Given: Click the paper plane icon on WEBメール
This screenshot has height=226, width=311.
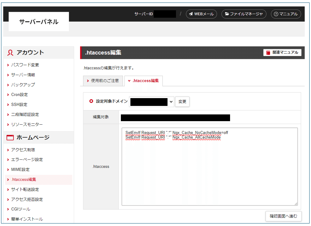Looking at the screenshot, I should (x=191, y=14).
